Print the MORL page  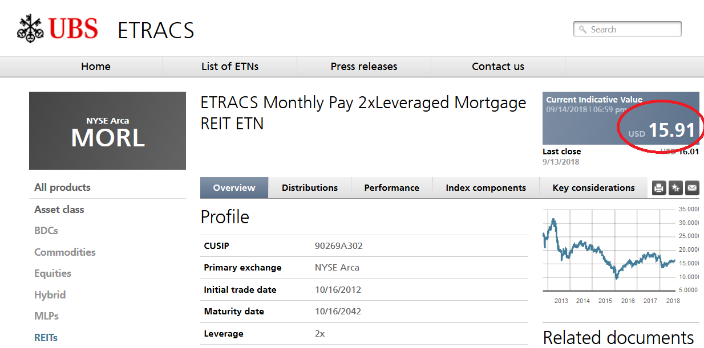[x=659, y=188]
